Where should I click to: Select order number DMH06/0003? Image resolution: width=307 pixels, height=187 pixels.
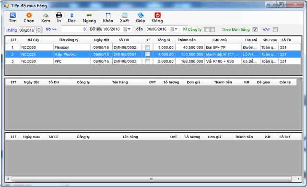[x=127, y=61]
